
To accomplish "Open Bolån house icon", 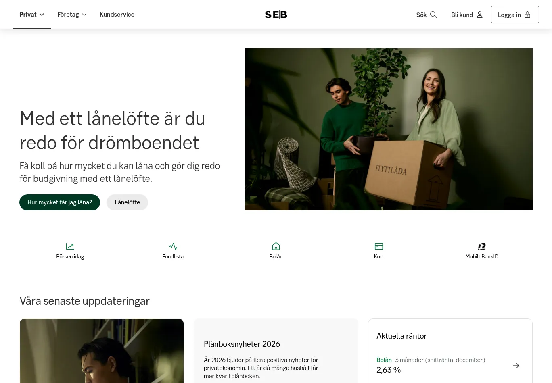I will [276, 246].
